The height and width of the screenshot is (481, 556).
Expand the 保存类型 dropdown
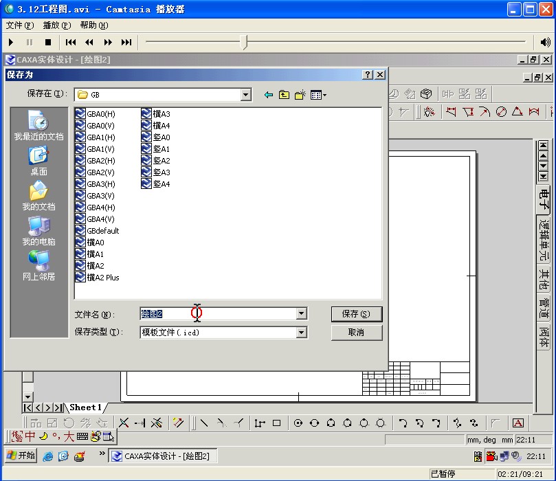coord(302,332)
